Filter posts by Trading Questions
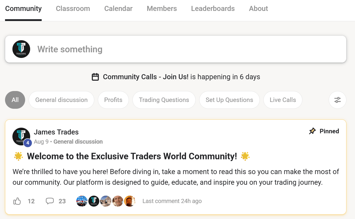355x219 pixels. (x=164, y=100)
